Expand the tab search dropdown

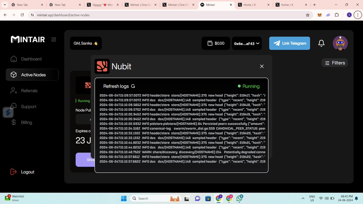pos(5,5)
